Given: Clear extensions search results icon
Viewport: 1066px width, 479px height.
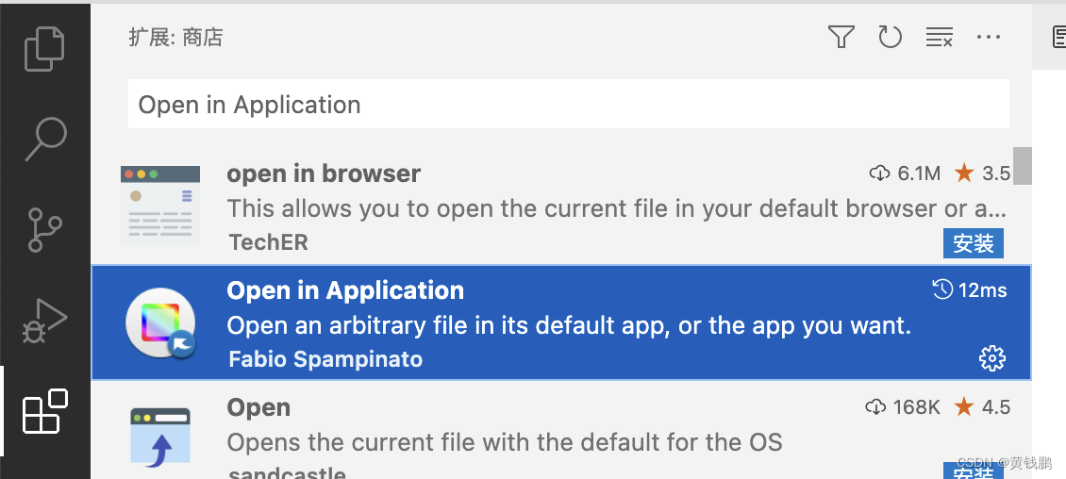Looking at the screenshot, I should pyautogui.click(x=939, y=38).
